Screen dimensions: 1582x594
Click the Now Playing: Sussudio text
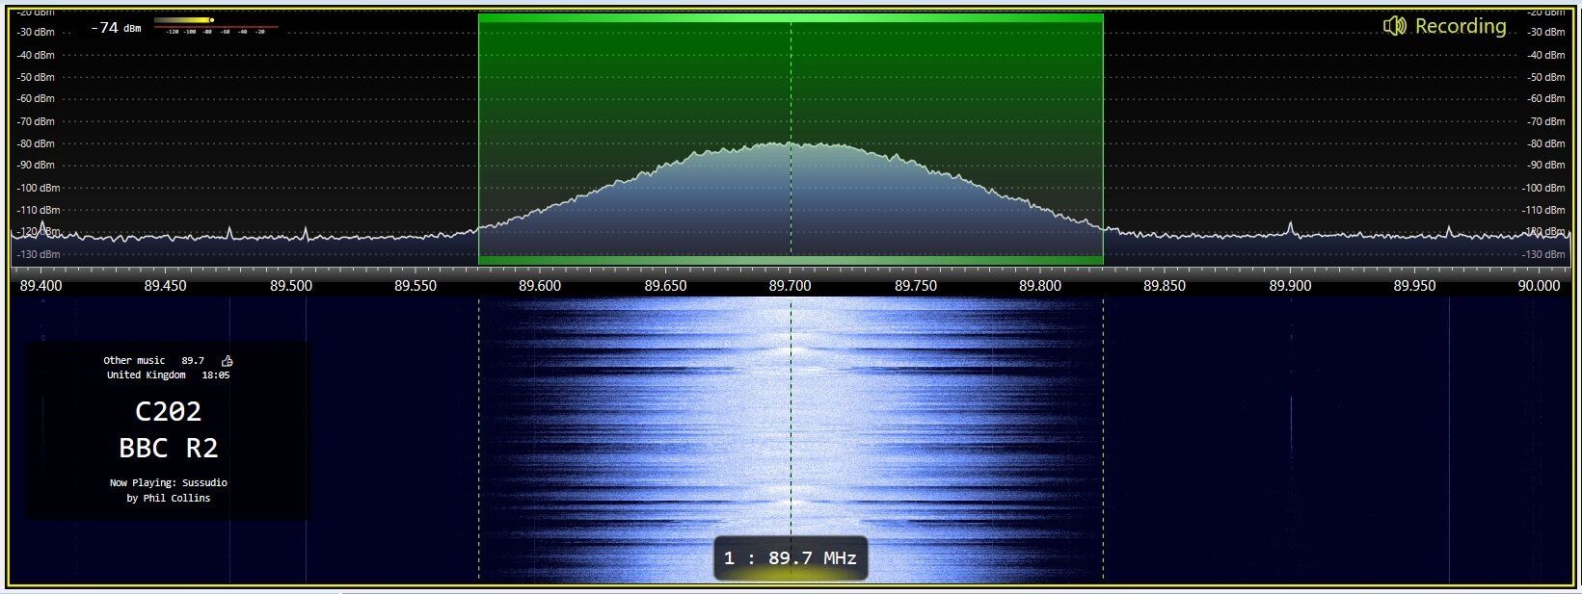click(x=169, y=482)
